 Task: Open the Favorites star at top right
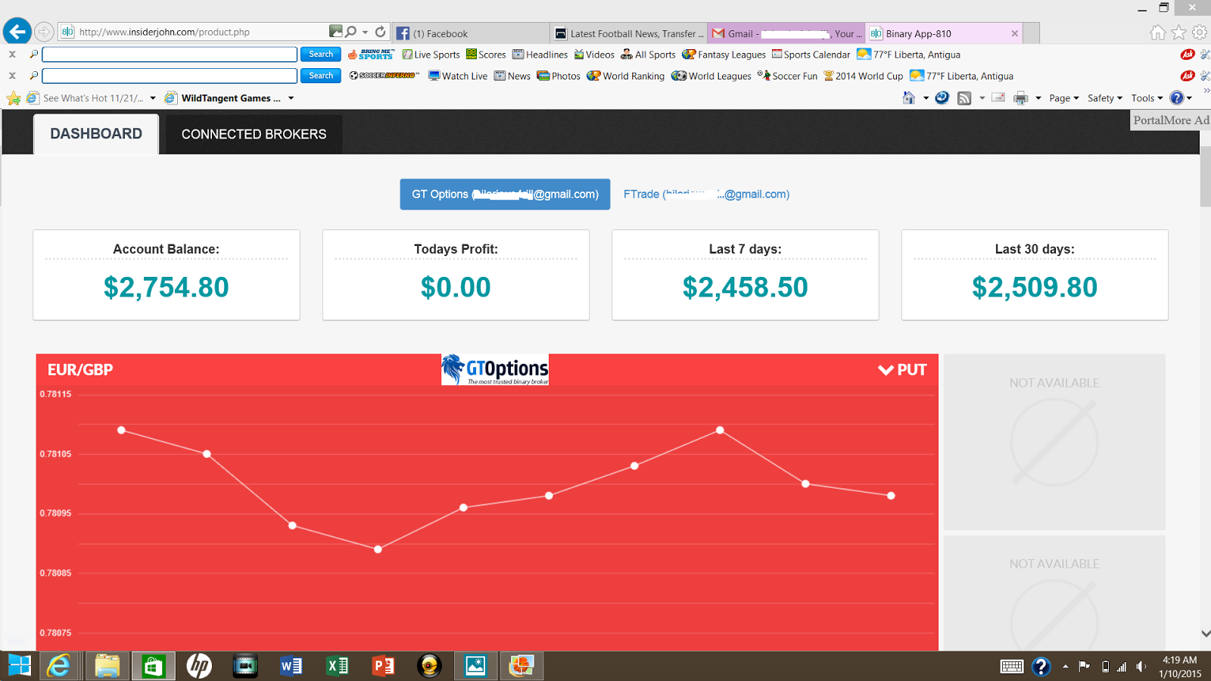click(1178, 33)
